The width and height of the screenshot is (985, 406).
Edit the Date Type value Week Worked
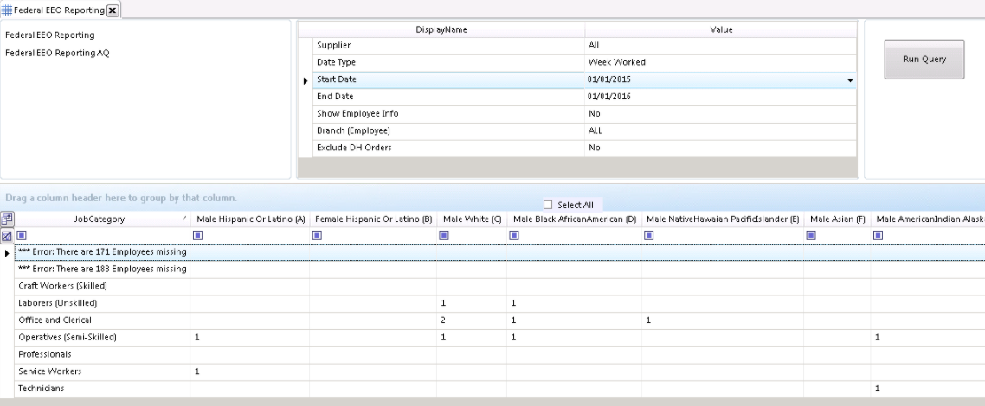coord(720,63)
